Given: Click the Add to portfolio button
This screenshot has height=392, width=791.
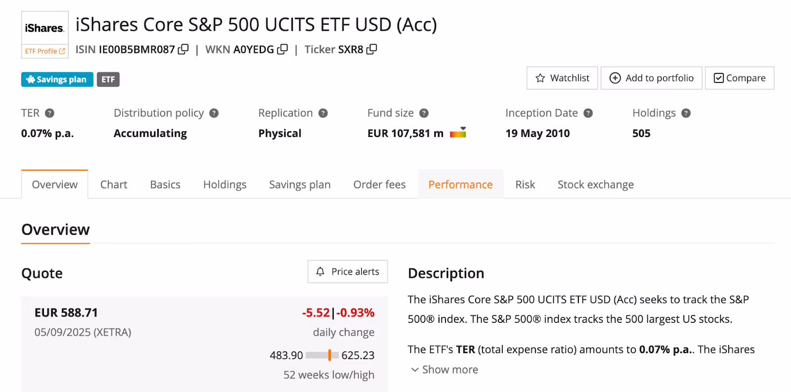Looking at the screenshot, I should tap(651, 78).
